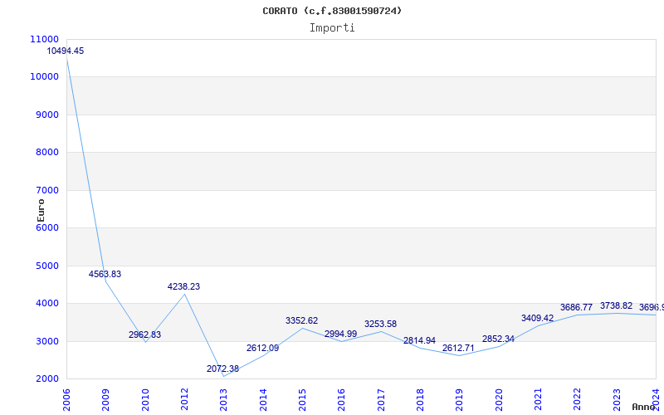Click the data label 2994.99
Screen dimensions: 664x415
pyautogui.click(x=340, y=334)
